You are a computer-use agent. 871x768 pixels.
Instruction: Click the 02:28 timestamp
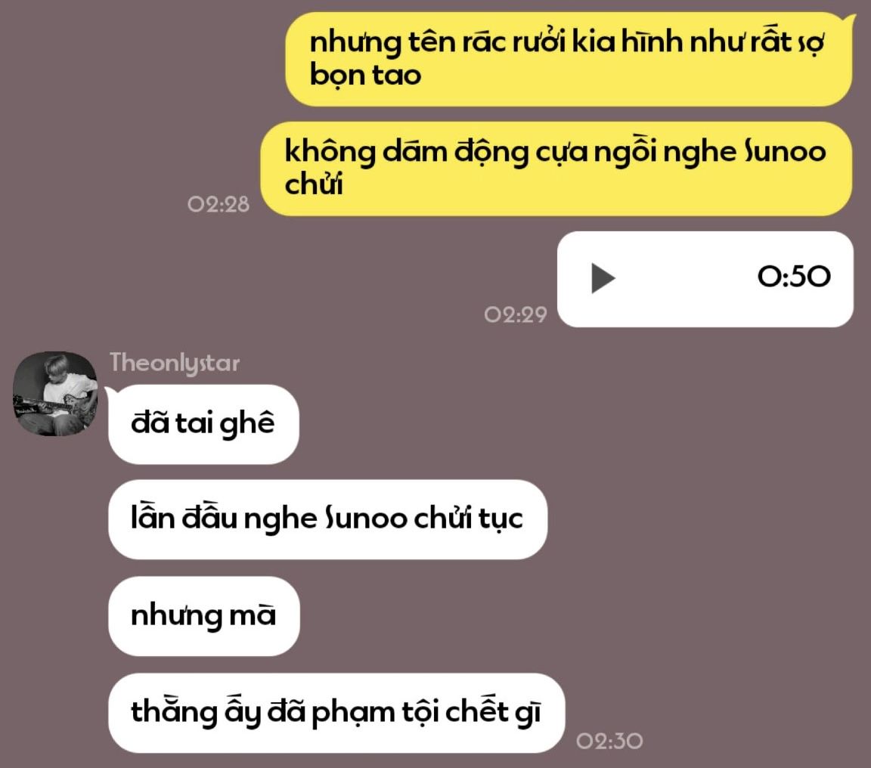click(x=219, y=204)
